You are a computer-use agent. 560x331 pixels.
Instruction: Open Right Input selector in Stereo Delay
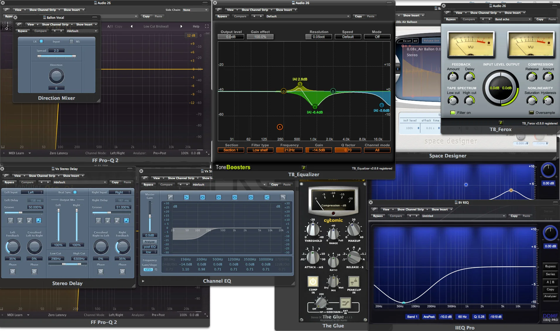pos(120,192)
